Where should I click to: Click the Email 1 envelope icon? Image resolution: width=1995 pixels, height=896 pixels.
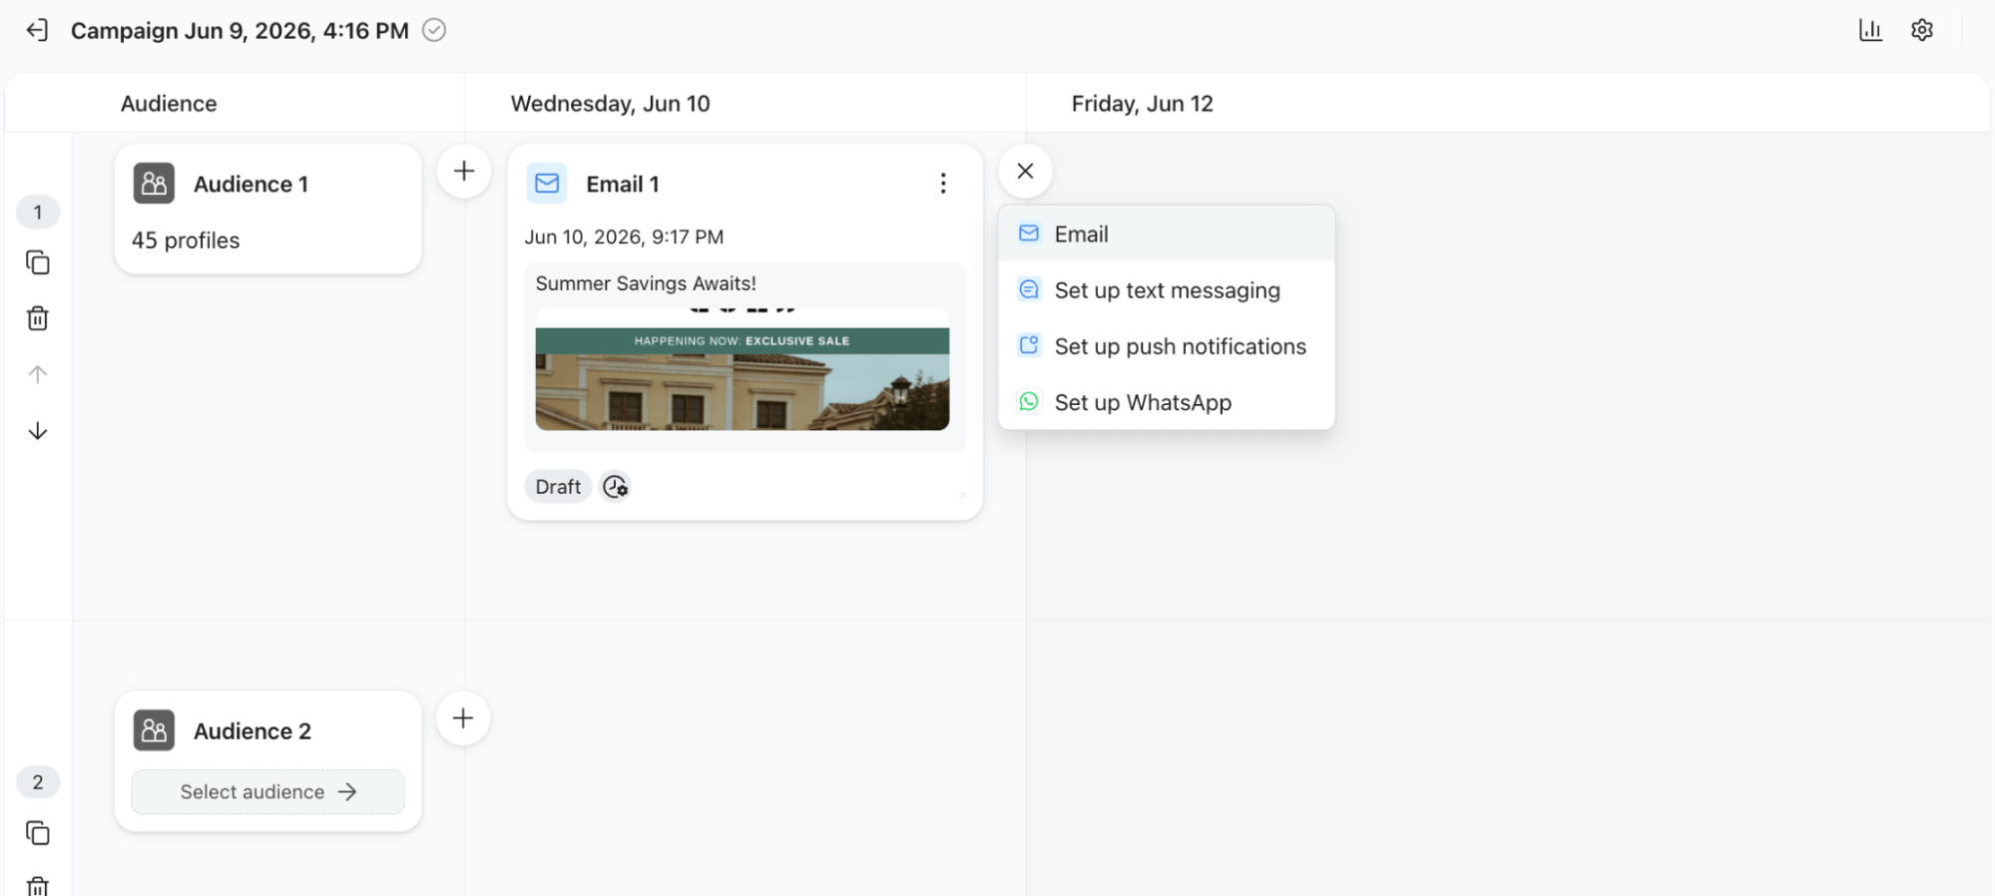[x=547, y=184]
